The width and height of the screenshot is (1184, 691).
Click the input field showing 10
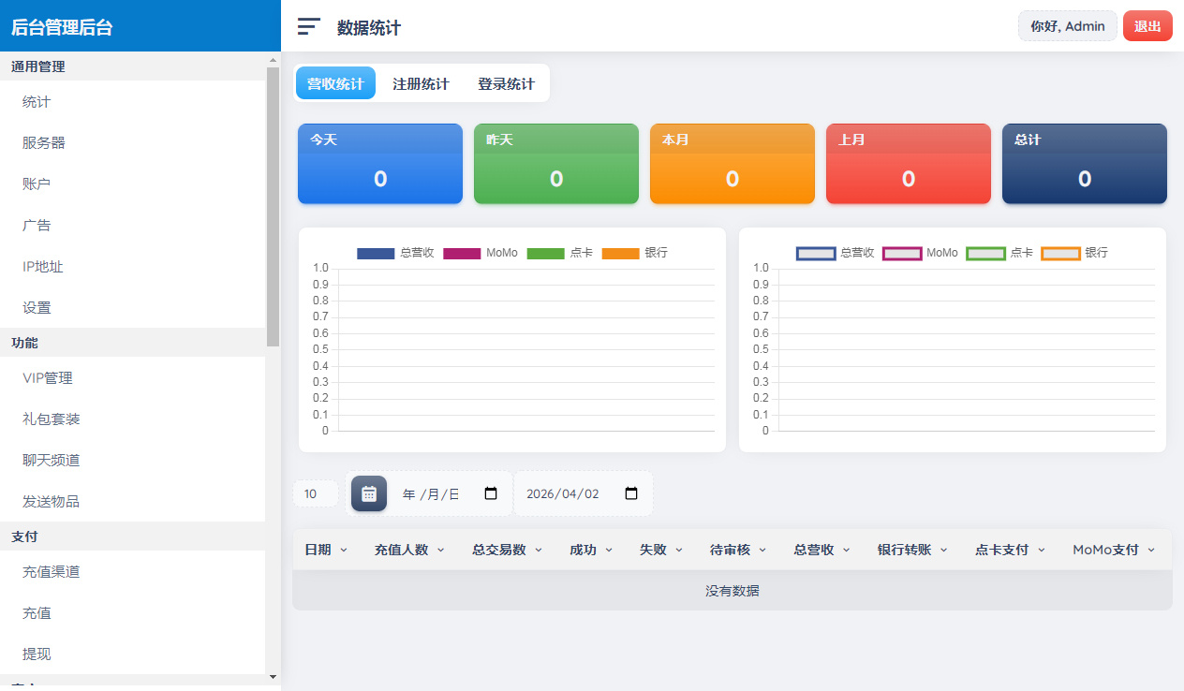pos(316,493)
